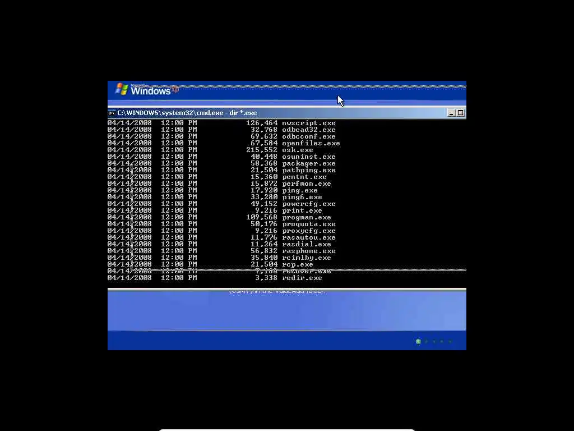574x431 pixels.
Task: Select the odbcconf.exe file name
Action: 309,136
